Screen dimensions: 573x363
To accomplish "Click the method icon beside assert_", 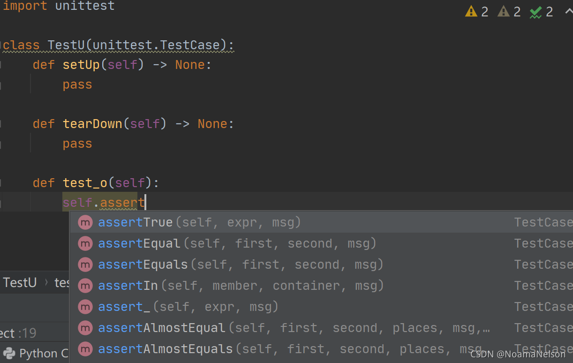I will point(85,307).
